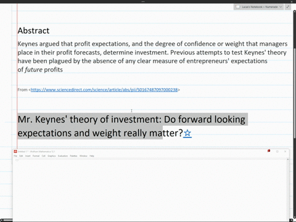The height and width of the screenshot is (222, 296).
Task: Open the Insert menu in Mathematica
Action: 28,156
